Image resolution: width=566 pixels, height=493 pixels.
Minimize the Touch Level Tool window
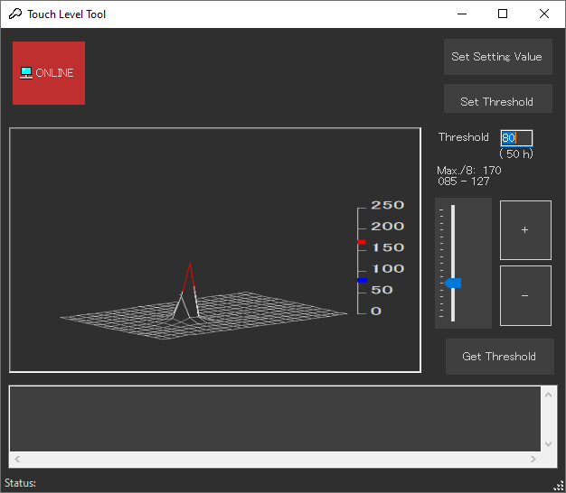461,14
